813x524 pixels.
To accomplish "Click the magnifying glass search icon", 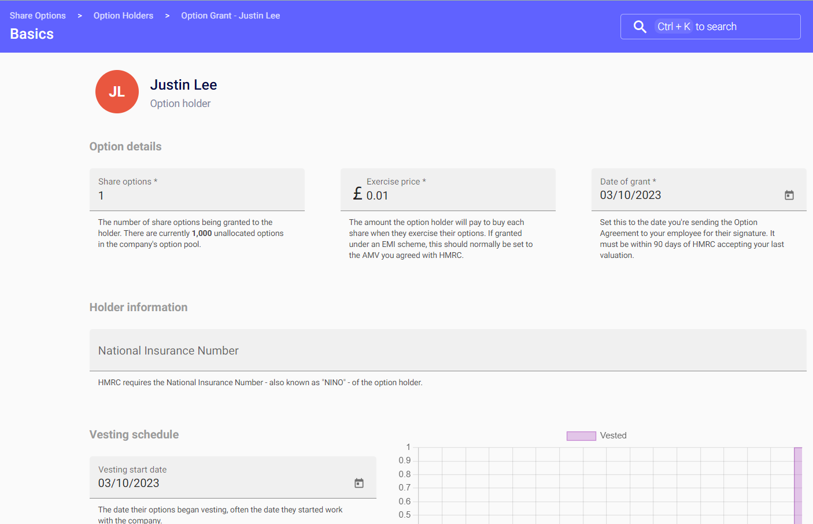I will (x=640, y=27).
